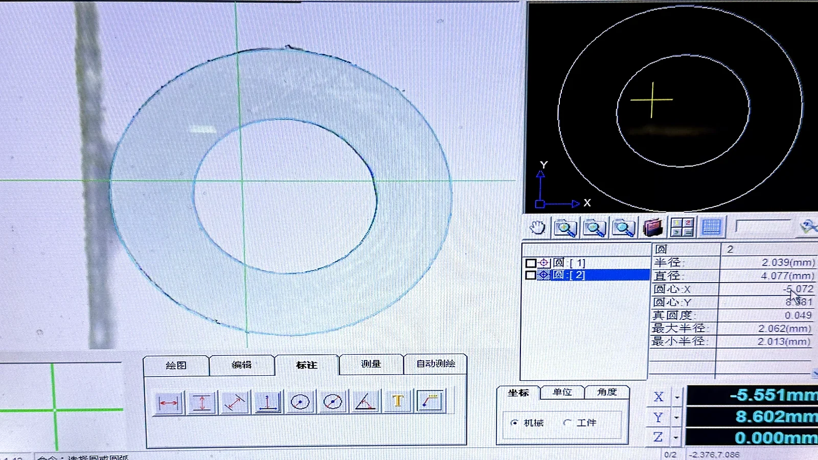Click the 真圆度 value 0.049
This screenshot has width=818, height=460.
pyautogui.click(x=798, y=315)
